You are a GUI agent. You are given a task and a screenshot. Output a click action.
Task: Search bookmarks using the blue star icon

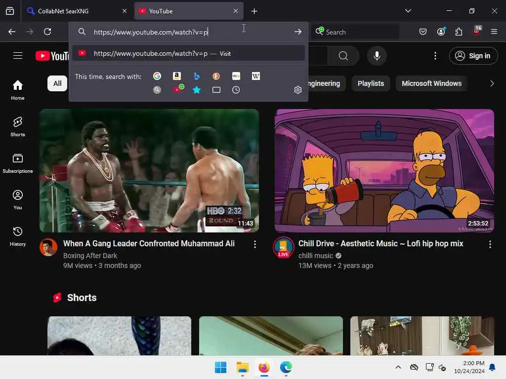(197, 90)
